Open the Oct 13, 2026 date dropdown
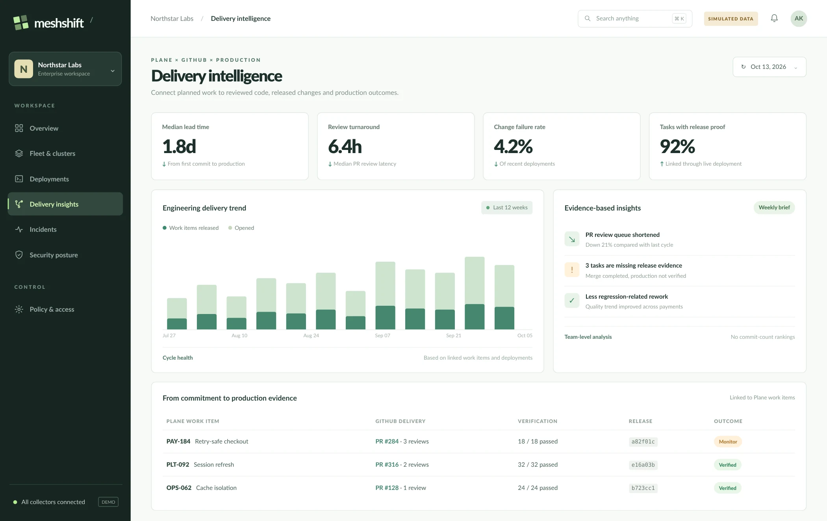Image resolution: width=827 pixels, height=521 pixels. [x=770, y=67]
